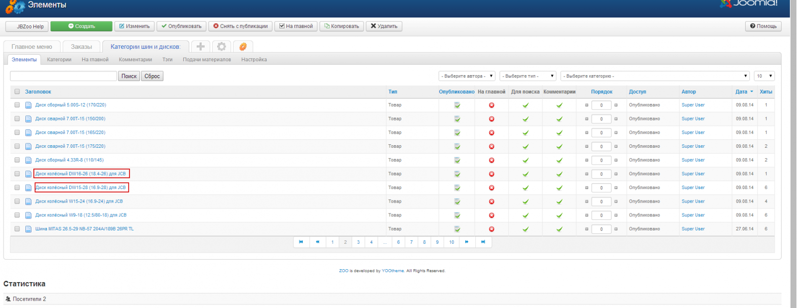Check the select-all checkbox in header

coord(17,92)
